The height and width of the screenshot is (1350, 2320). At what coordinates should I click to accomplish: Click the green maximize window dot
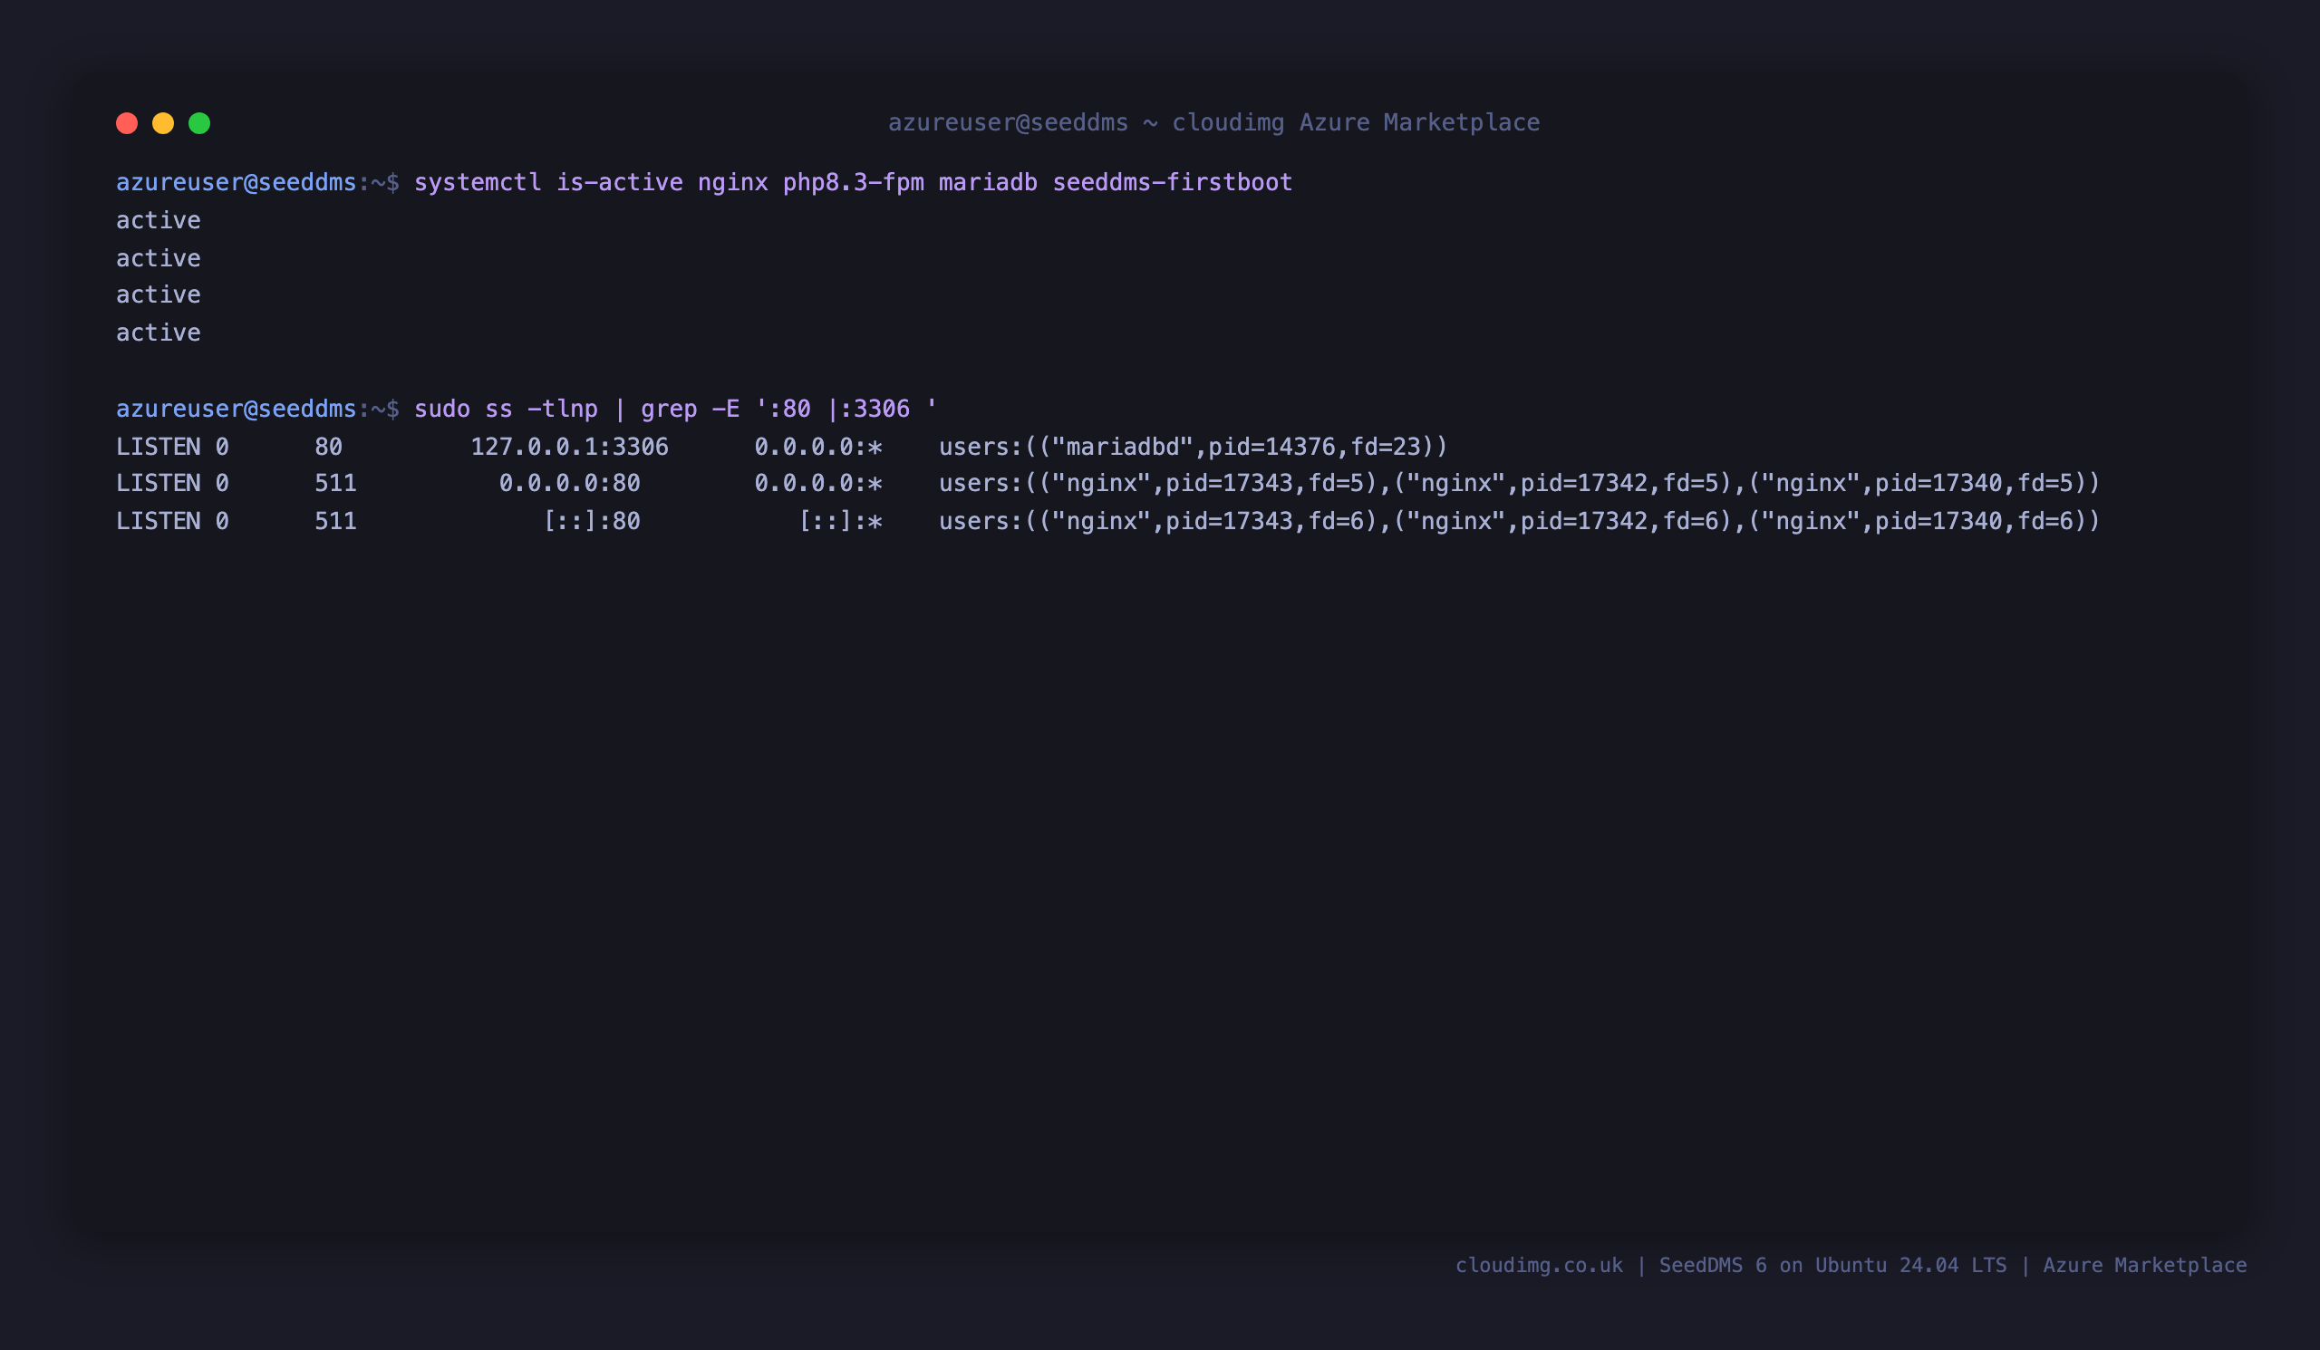[199, 123]
